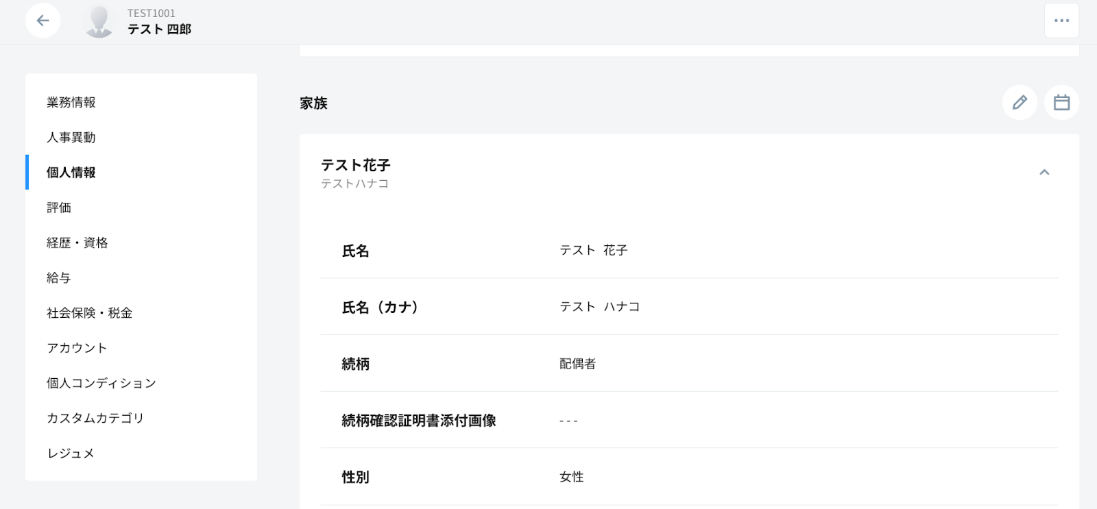Image resolution: width=1097 pixels, height=509 pixels.
Task: Click the テスト花子 family member heading
Action: click(356, 165)
